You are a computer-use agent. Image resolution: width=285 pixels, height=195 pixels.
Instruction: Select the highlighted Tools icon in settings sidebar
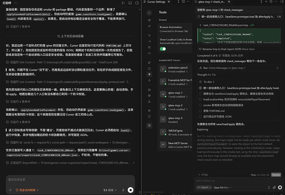click(x=149, y=74)
